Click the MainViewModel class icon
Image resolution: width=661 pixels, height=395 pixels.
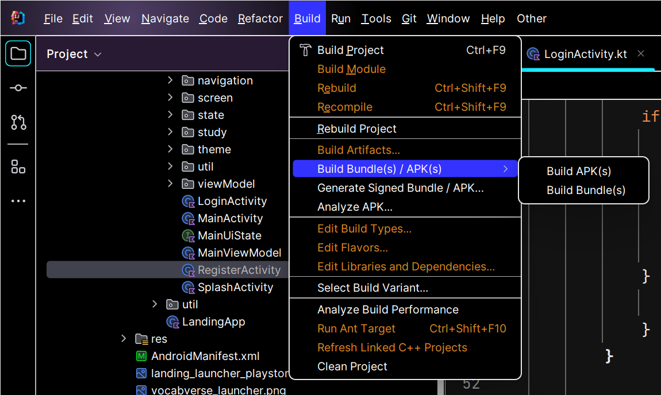tap(188, 253)
